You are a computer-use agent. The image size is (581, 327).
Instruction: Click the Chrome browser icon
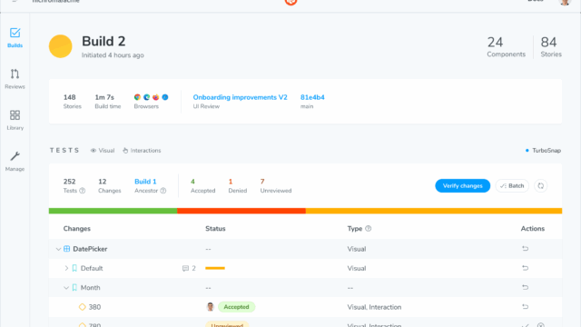pos(137,97)
